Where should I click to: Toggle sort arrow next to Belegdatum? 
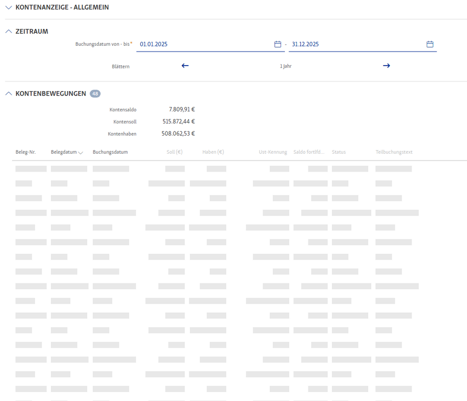coord(80,153)
